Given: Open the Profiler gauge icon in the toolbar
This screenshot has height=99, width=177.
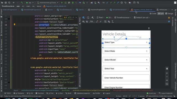Looking at the screenshot, I should tap(80, 2).
